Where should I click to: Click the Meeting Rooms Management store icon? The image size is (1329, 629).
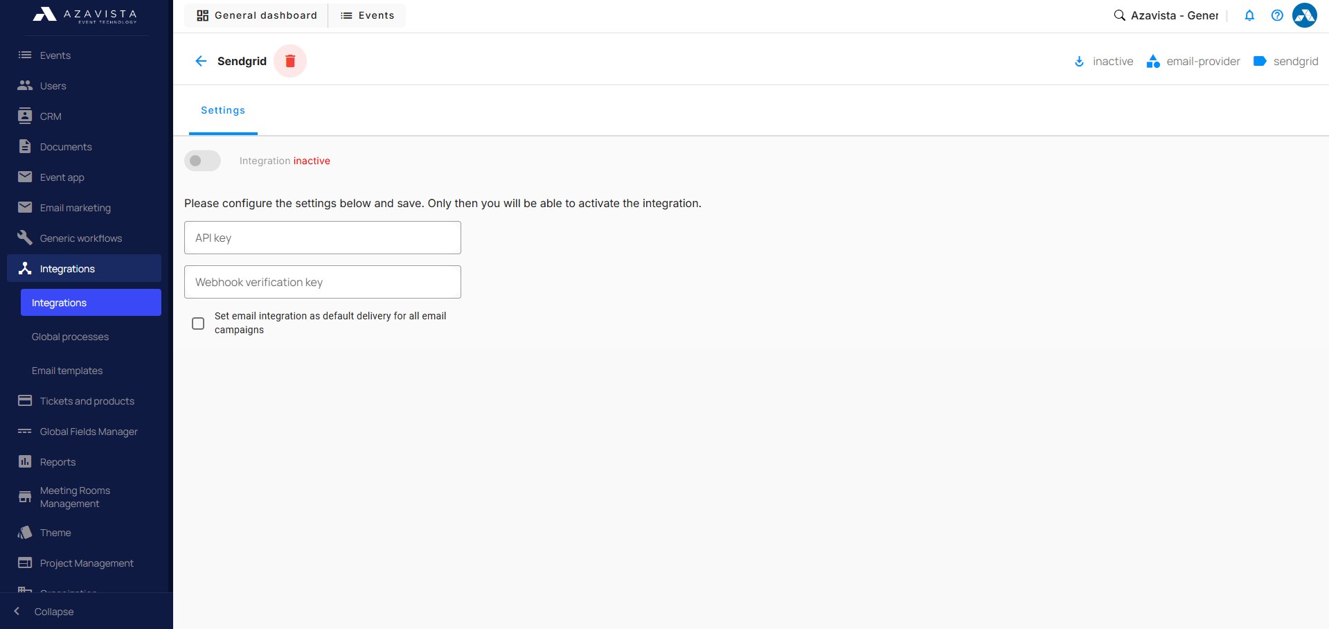[25, 497]
